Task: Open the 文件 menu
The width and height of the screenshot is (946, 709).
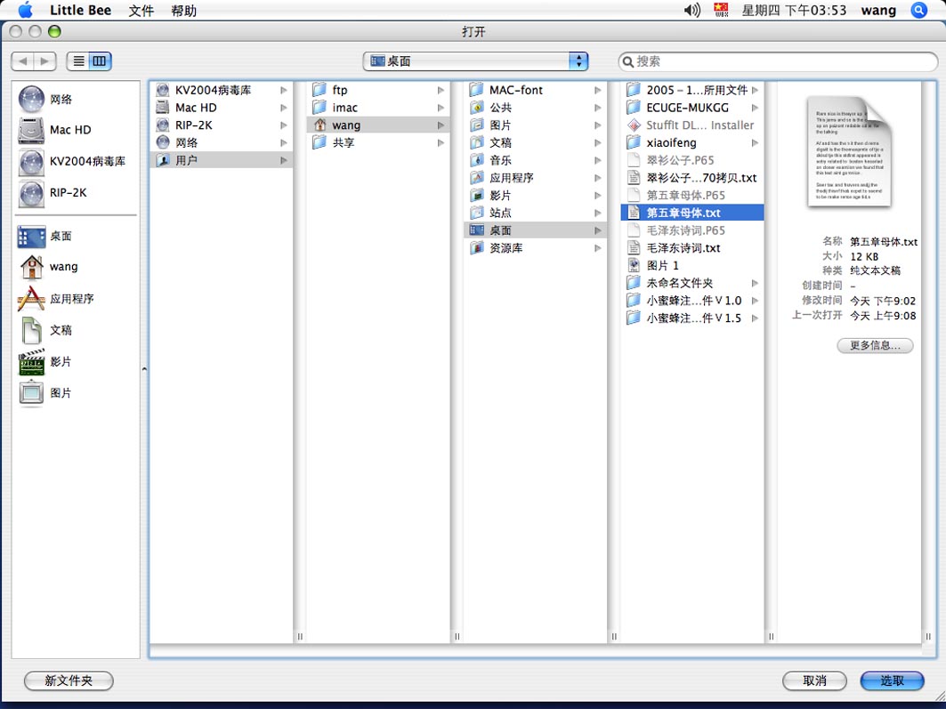Action: [141, 11]
